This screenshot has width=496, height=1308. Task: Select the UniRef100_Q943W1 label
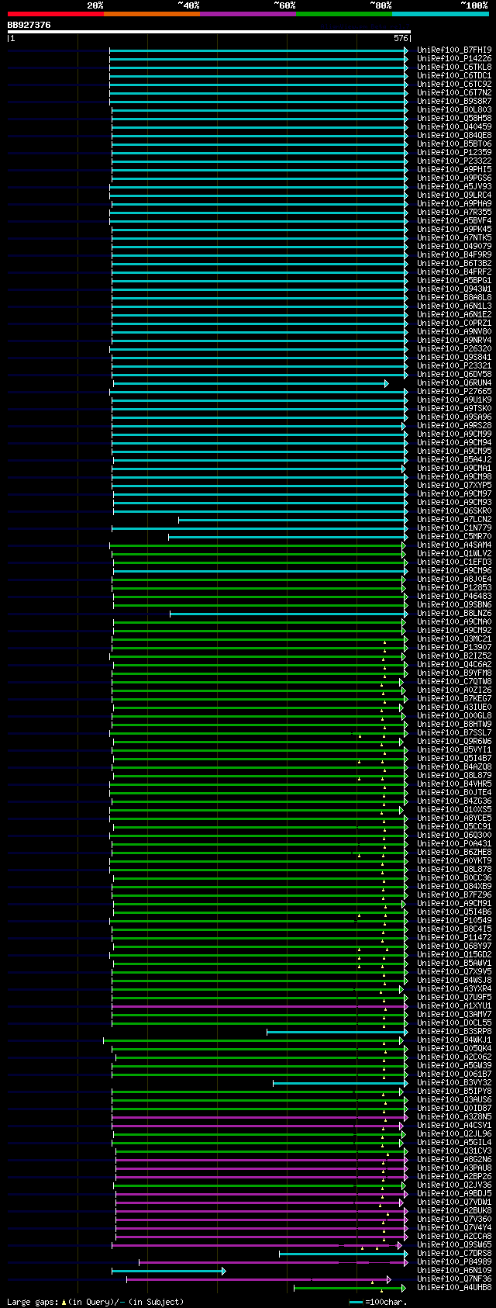454,289
